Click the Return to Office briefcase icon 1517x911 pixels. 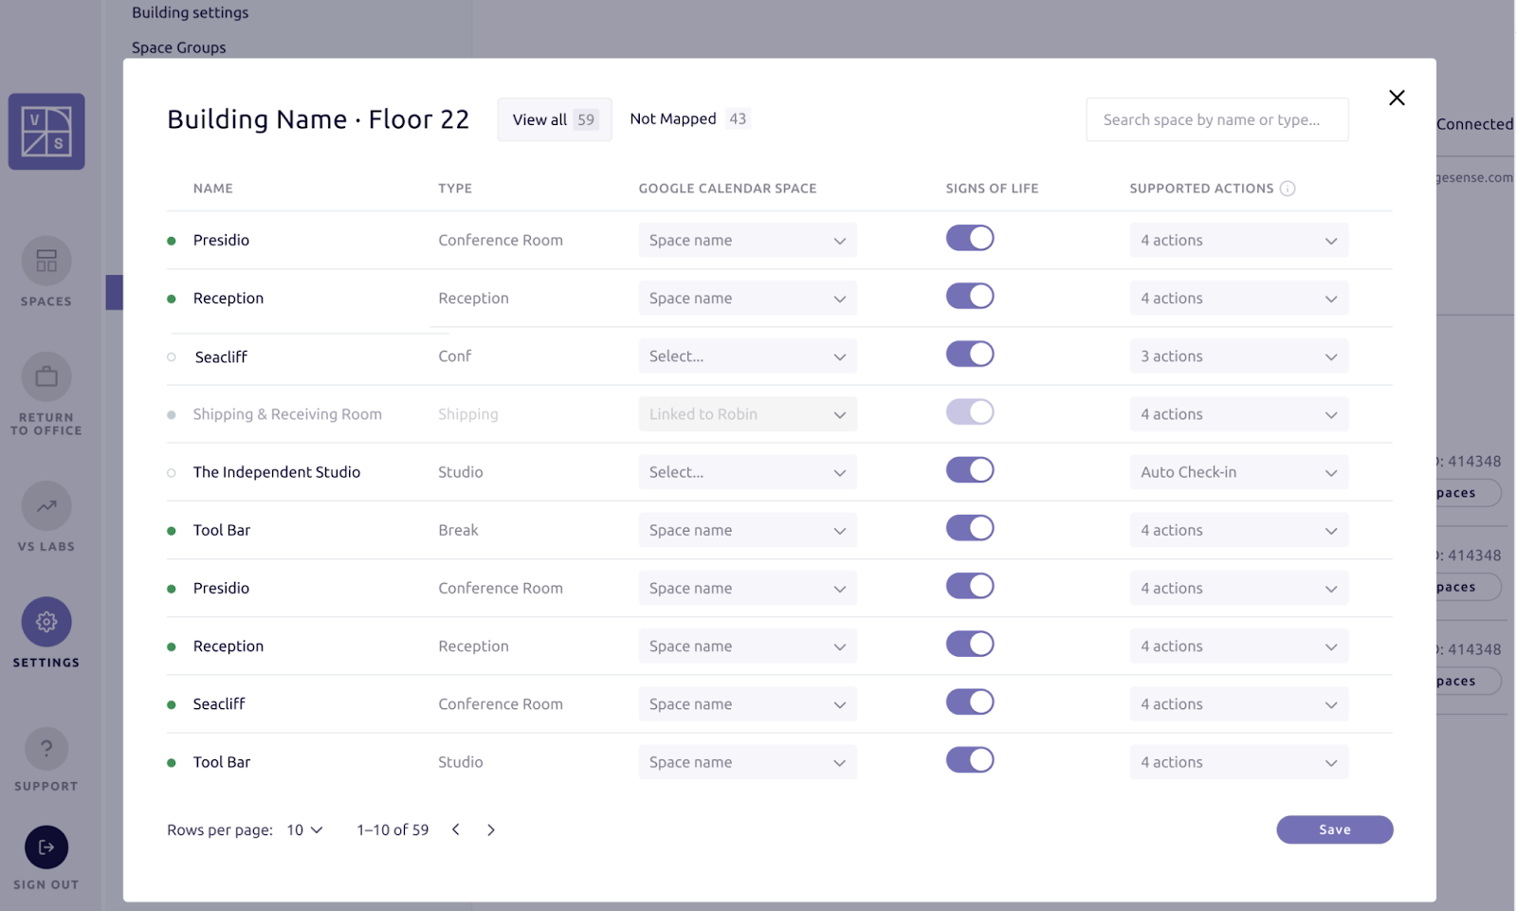click(46, 377)
